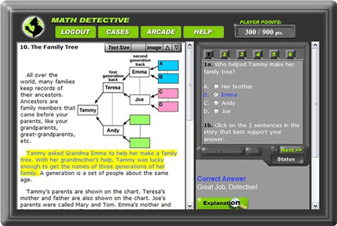Select answer C. Andy
337x226 pixels.
[216, 103]
